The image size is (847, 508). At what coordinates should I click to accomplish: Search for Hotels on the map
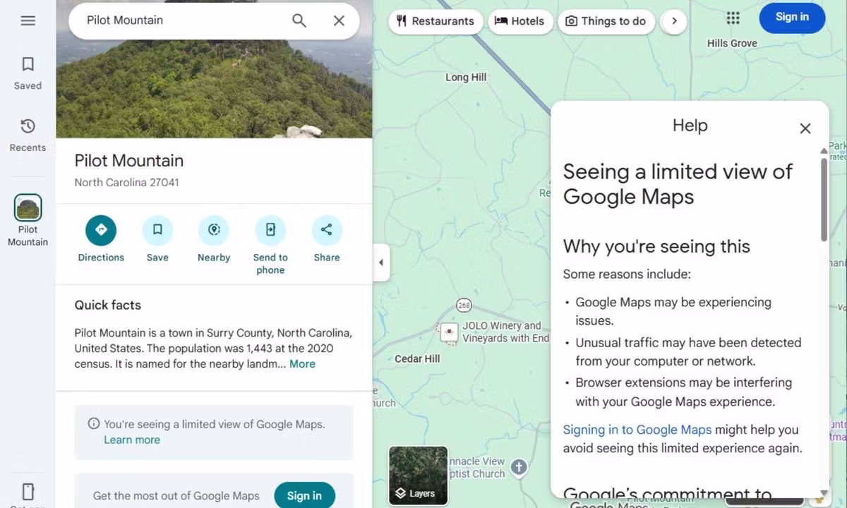coord(520,21)
